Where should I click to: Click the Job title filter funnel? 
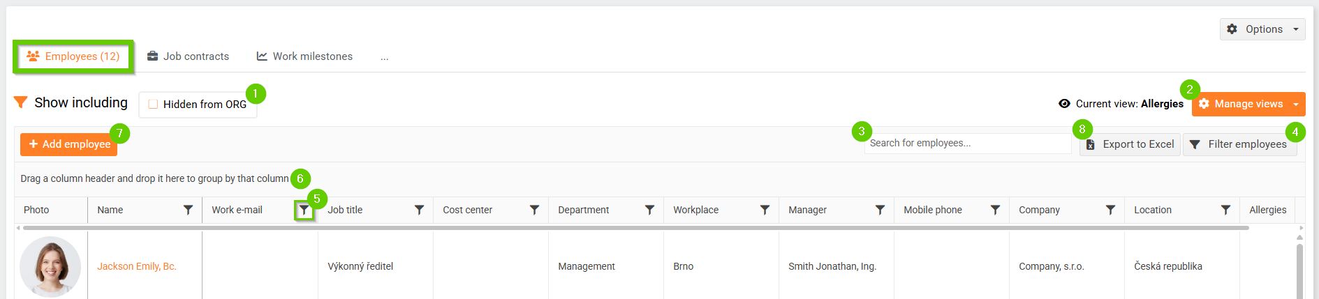click(x=419, y=210)
